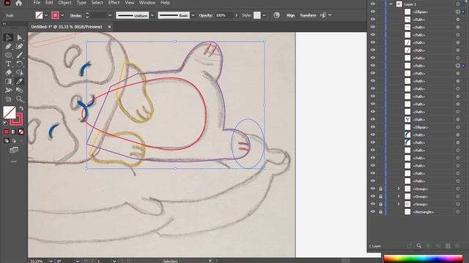Select the Selection tool arrow
The width and height of the screenshot is (469, 263).
tap(8, 37)
